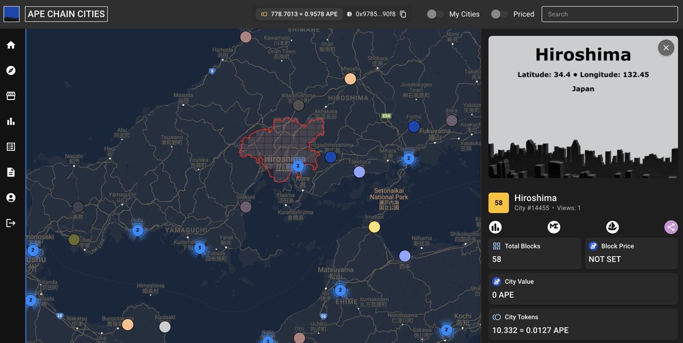Click the blue app logo thumbnail
683x343 pixels.
pos(11,14)
